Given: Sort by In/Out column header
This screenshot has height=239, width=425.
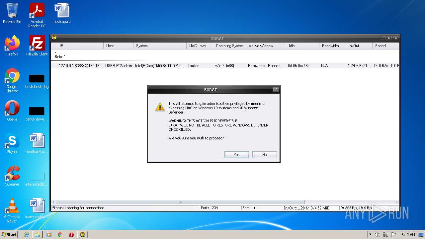Looking at the screenshot, I should click(359, 46).
